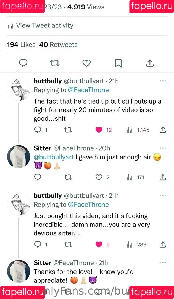Unlike the comment with 12 likes
174x299 pixels.
pyautogui.click(x=99, y=130)
